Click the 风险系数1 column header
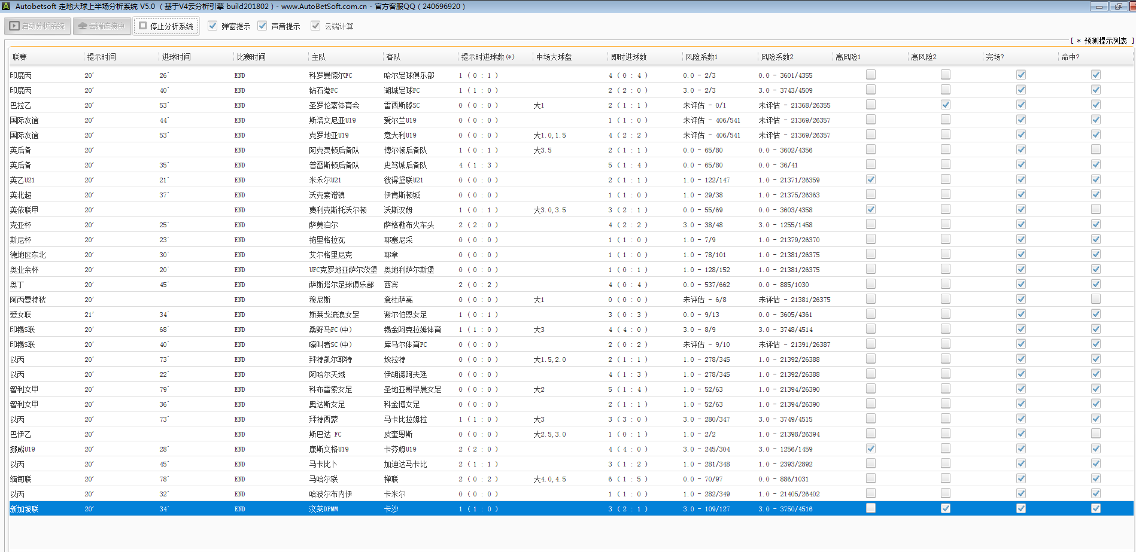Viewport: 1136px width, 552px height. pyautogui.click(x=701, y=57)
